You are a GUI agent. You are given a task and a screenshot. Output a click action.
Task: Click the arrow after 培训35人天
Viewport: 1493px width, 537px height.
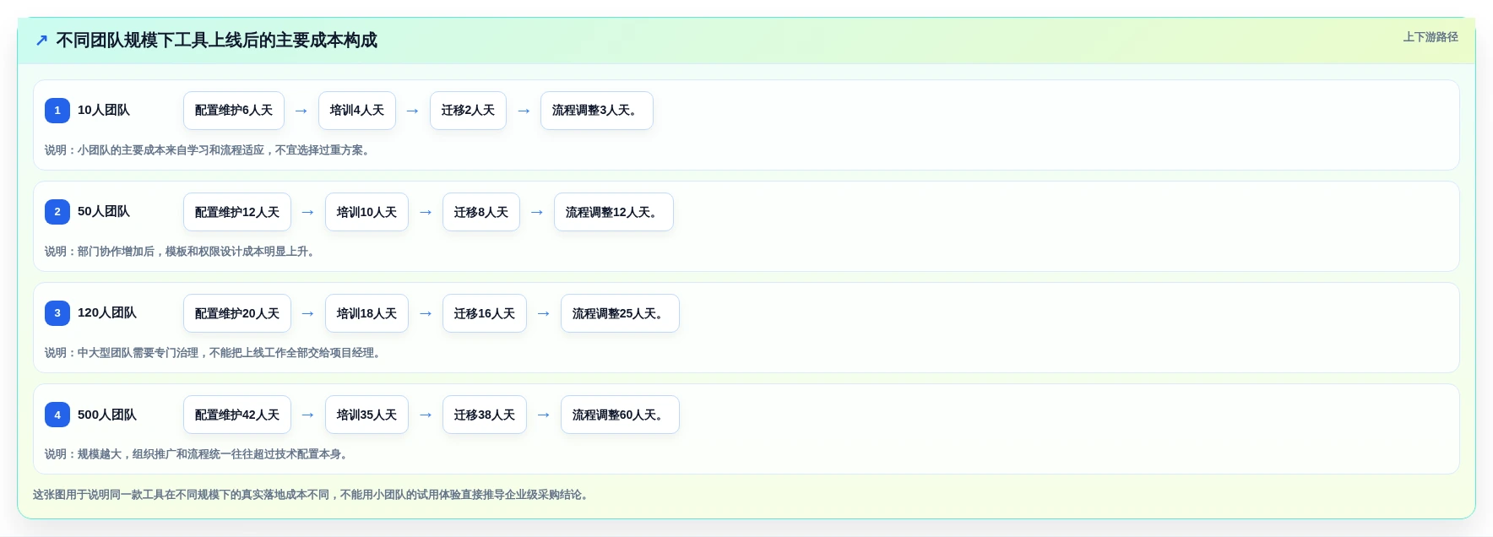click(x=426, y=415)
